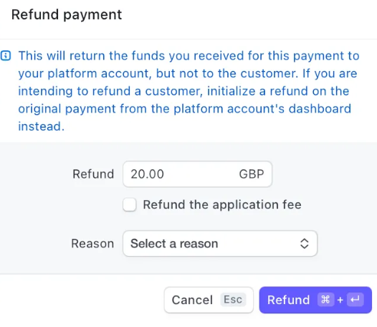Click the blue info icon beside the notice
Viewport: 377px width, 327px height.
click(x=6, y=56)
